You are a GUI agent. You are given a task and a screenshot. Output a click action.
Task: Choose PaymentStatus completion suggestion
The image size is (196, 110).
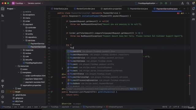click(x=104, y=74)
